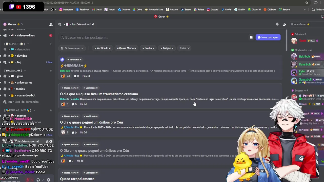Open the Instagram bookmark

[x=66, y=10]
